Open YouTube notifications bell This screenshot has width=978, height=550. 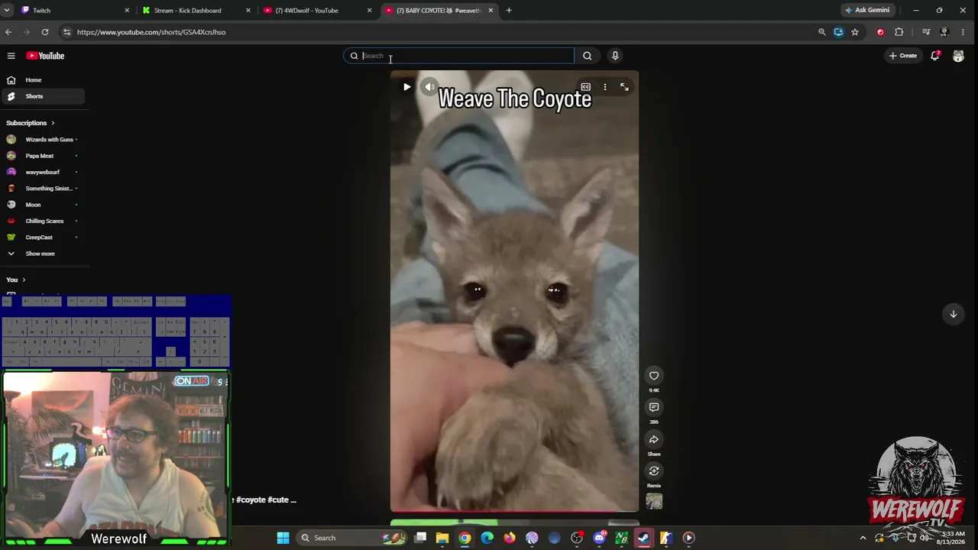click(935, 56)
